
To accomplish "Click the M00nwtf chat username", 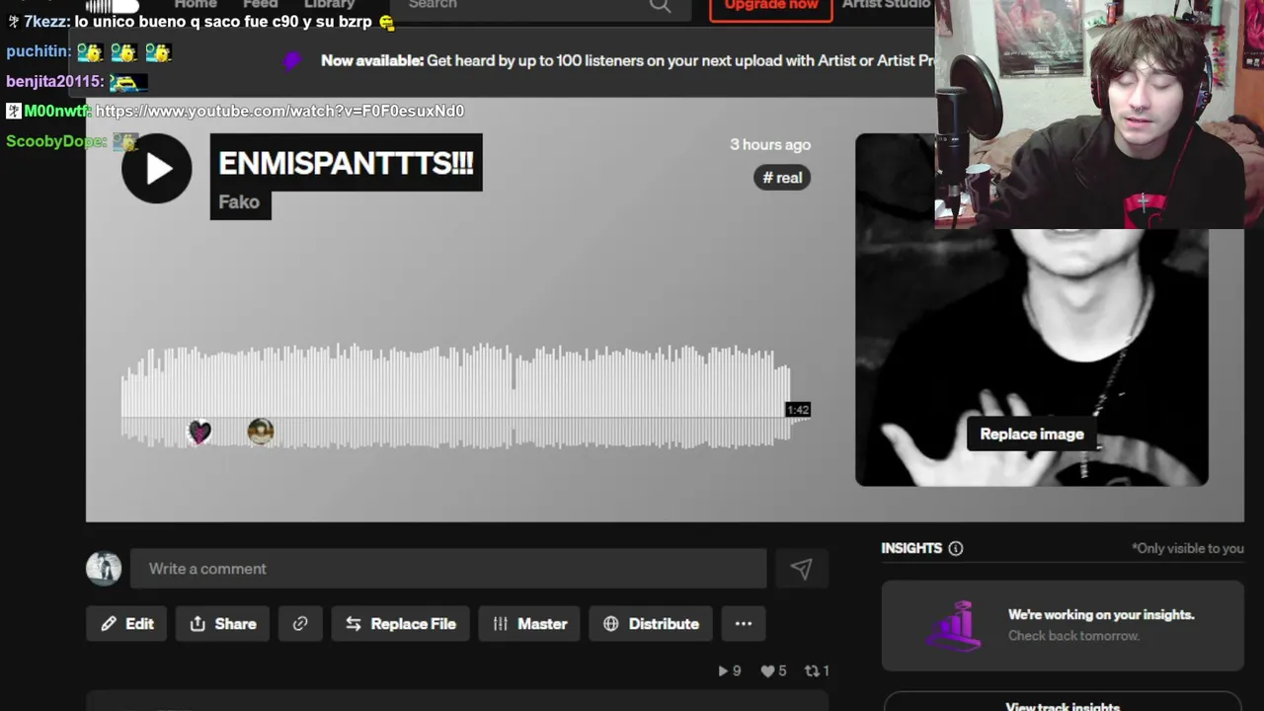I will coord(55,111).
